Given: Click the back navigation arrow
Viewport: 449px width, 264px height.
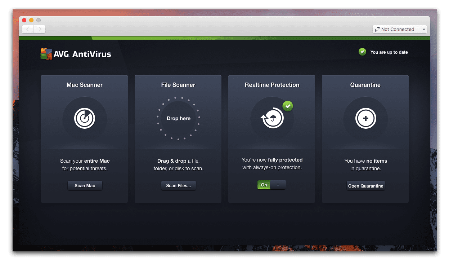Looking at the screenshot, I should (x=28, y=29).
